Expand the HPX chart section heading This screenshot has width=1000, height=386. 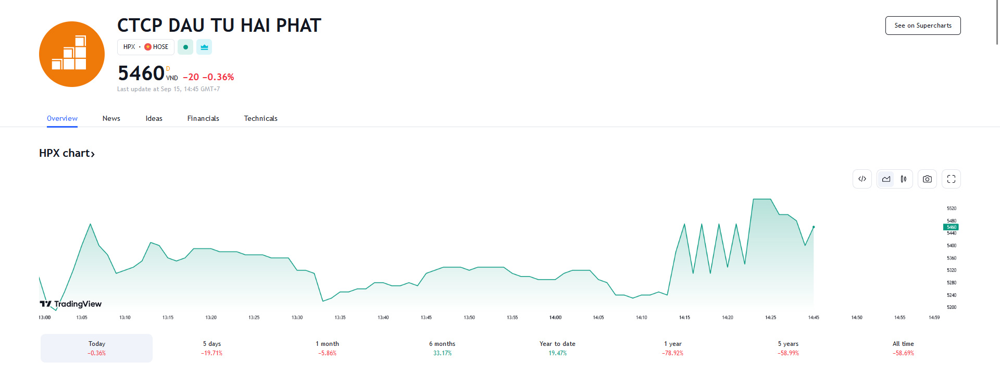67,153
